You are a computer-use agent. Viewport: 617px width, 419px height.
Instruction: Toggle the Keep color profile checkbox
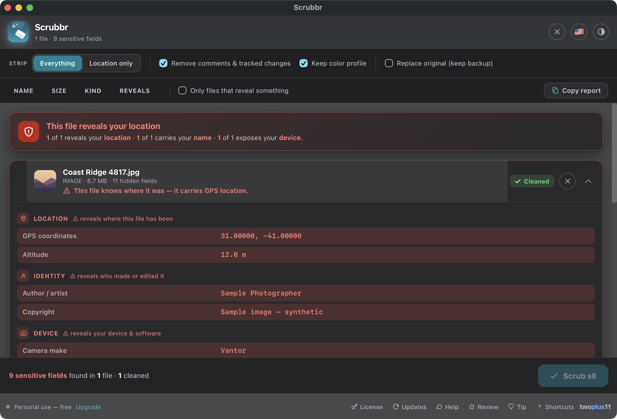pos(304,63)
